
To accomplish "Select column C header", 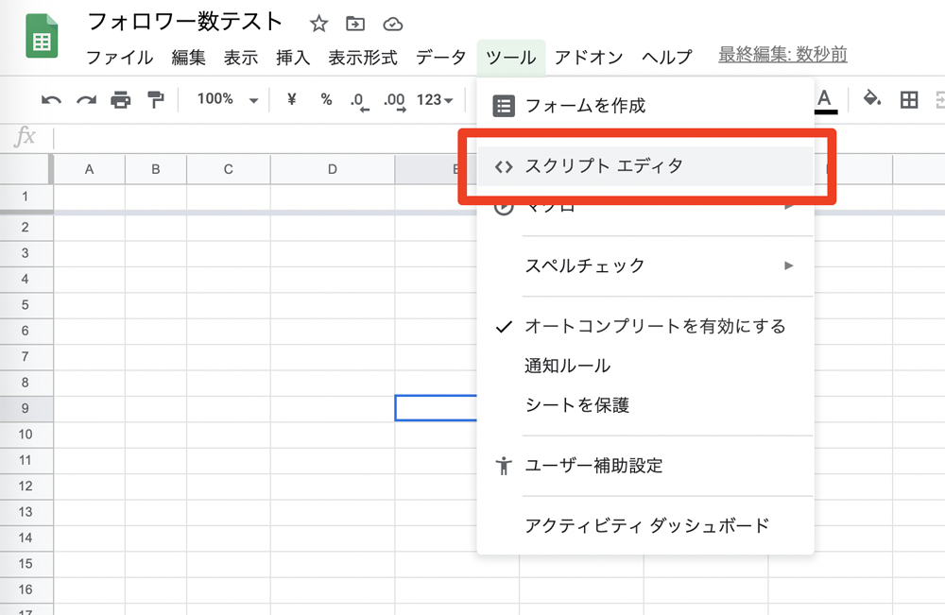I will pos(229,169).
